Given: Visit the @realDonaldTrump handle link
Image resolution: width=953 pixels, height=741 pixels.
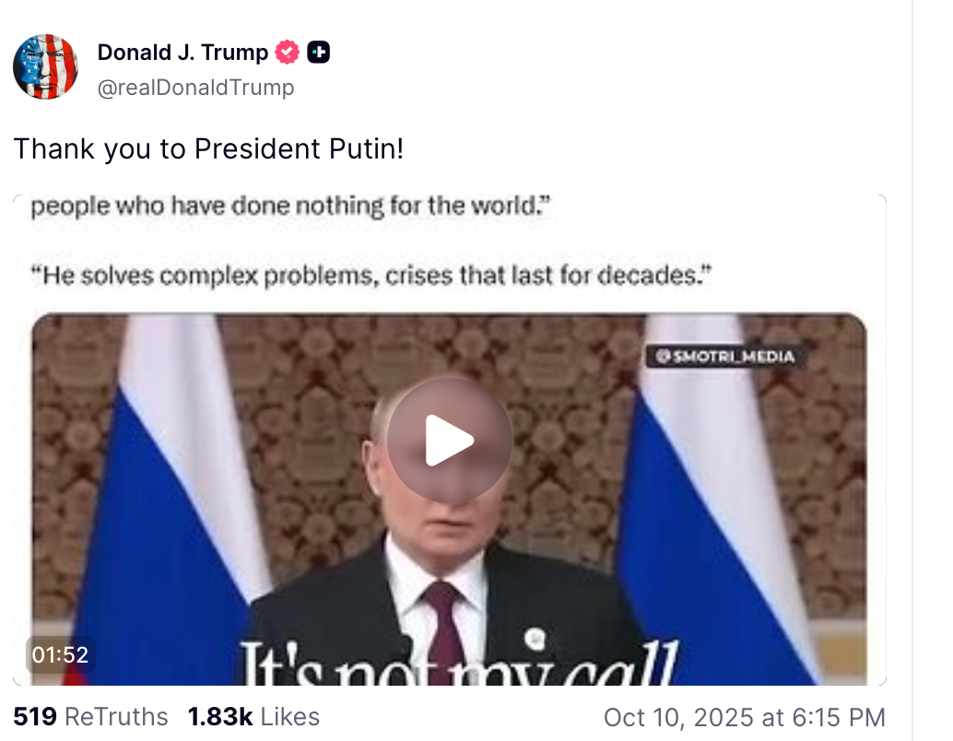Looking at the screenshot, I should [x=195, y=88].
